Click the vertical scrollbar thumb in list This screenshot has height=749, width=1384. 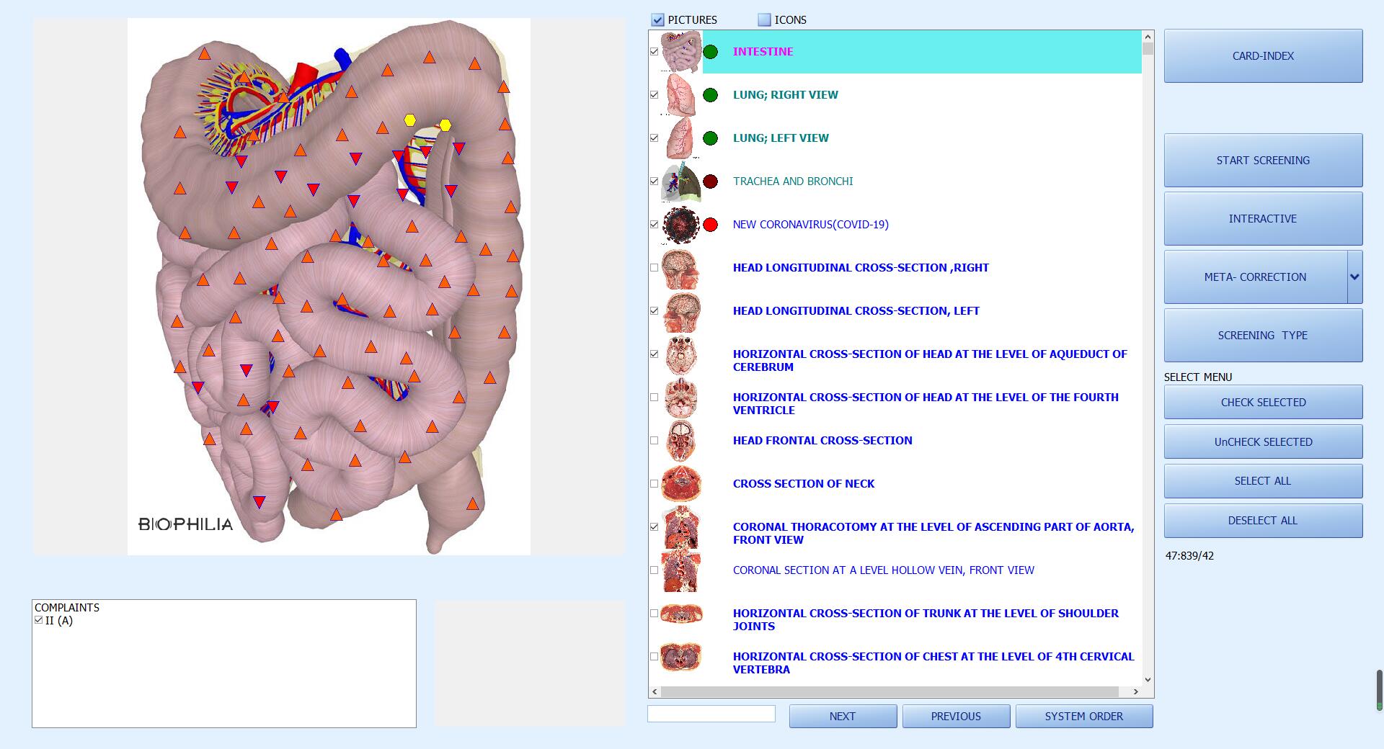pyautogui.click(x=1148, y=49)
